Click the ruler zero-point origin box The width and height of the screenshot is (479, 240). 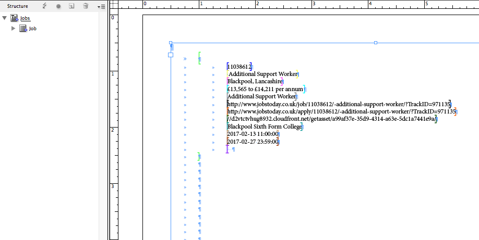[x=114, y=4]
